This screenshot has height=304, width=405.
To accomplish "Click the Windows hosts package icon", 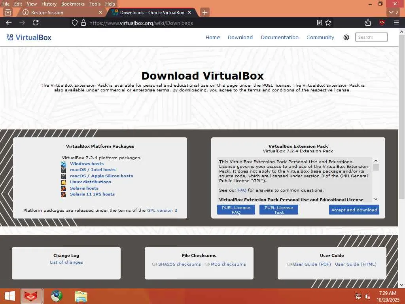I will click(x=64, y=164).
